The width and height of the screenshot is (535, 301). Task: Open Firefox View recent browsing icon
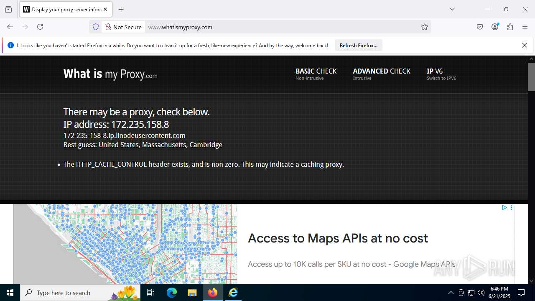click(8, 9)
